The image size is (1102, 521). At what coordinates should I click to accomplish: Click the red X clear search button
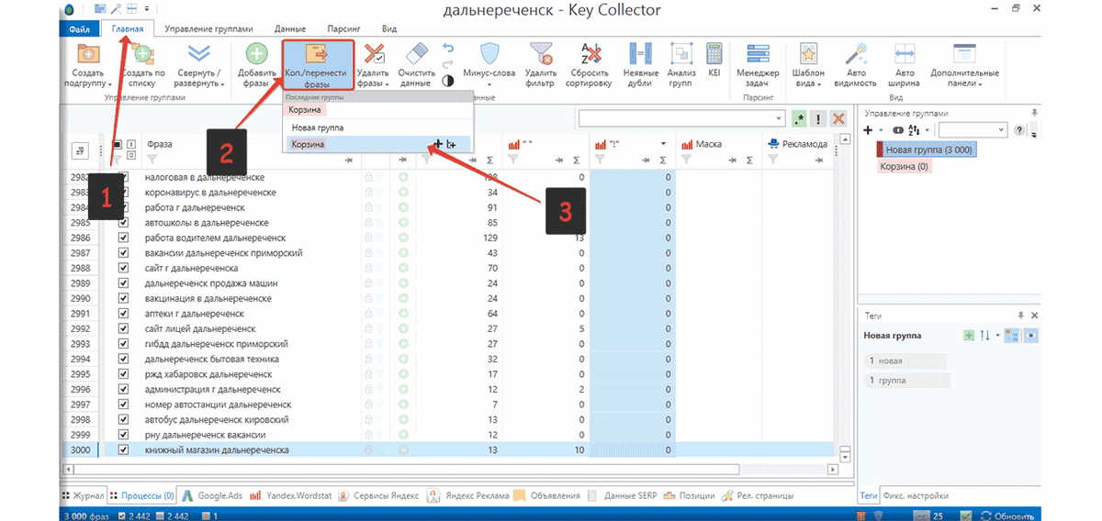tap(838, 118)
